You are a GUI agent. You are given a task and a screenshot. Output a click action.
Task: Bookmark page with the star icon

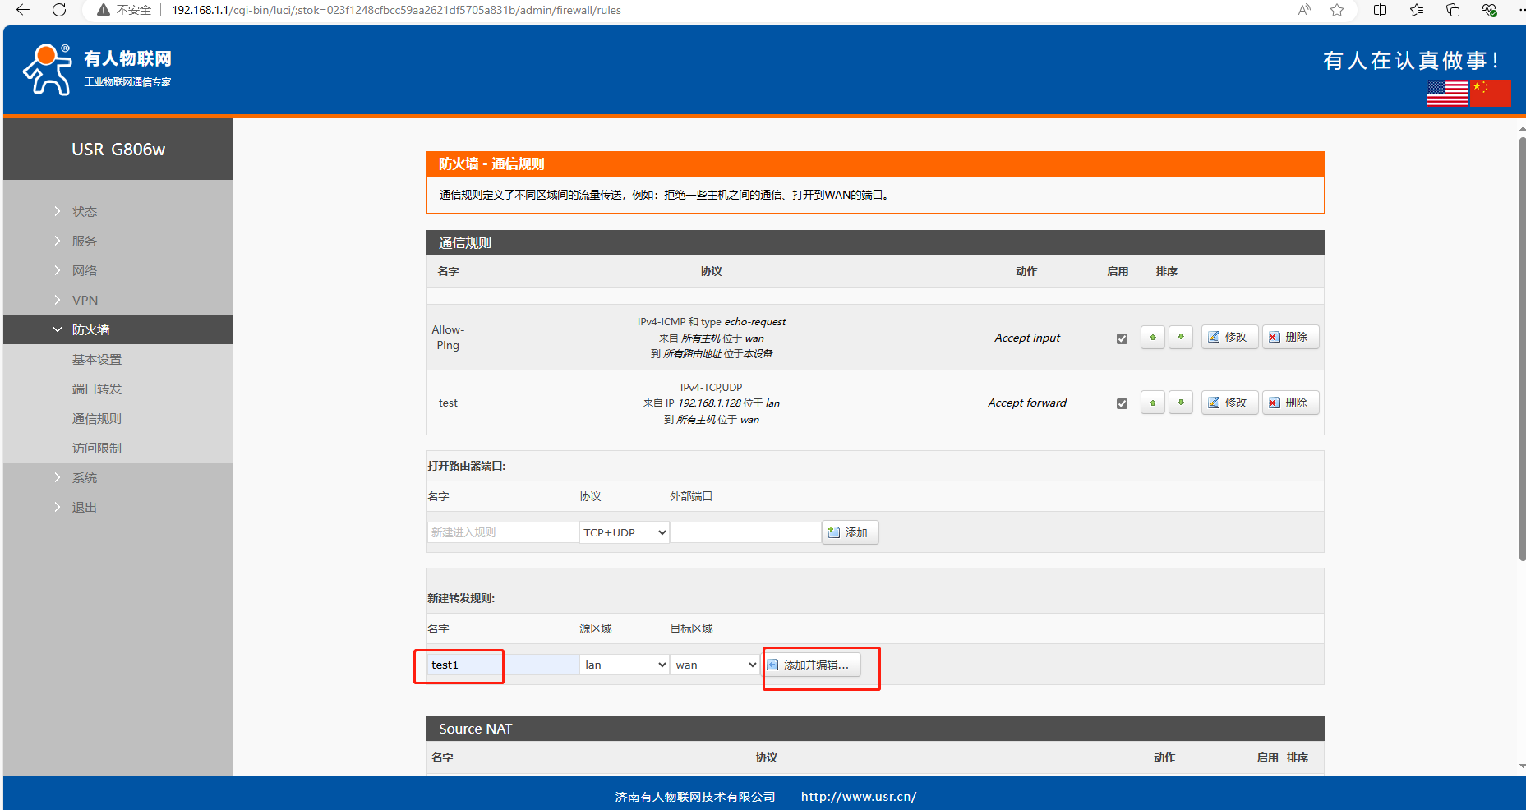1337,10
